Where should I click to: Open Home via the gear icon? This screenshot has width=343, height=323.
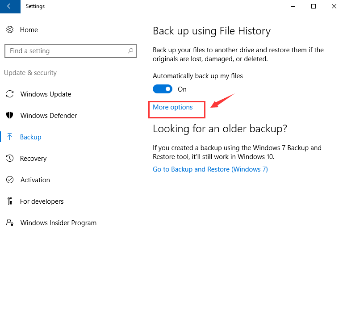[10, 29]
